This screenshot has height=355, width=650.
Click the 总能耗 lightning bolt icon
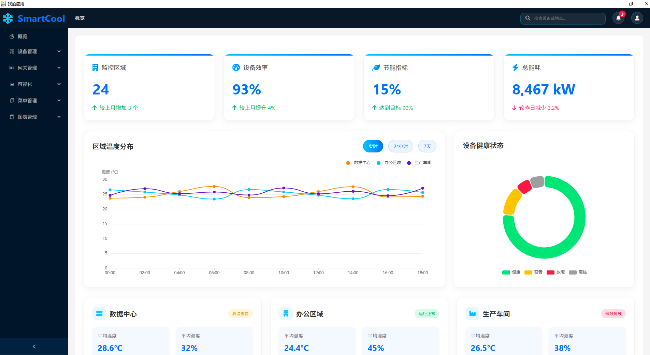[515, 67]
